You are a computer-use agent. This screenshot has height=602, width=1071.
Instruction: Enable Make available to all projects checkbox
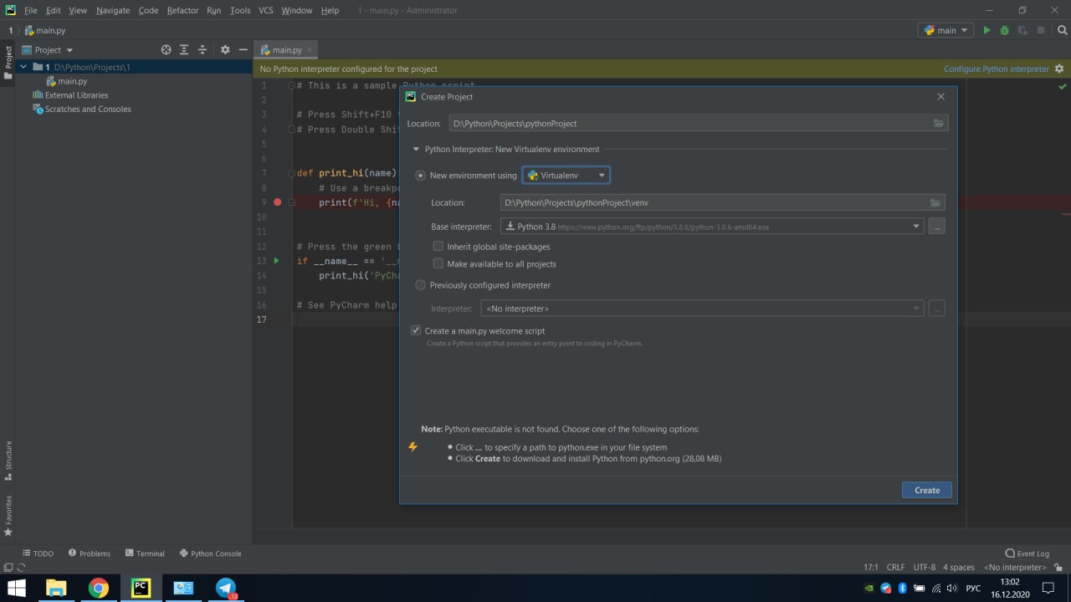point(438,264)
